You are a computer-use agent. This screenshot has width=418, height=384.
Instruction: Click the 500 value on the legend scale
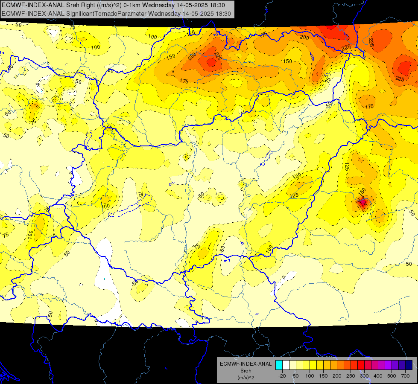(392, 376)
